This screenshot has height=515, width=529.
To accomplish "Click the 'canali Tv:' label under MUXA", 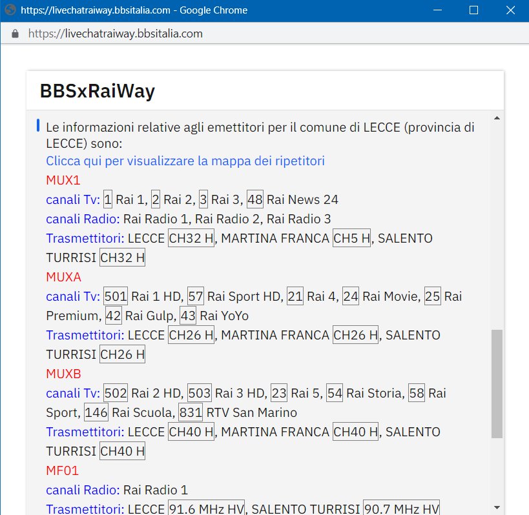I will coord(73,296).
